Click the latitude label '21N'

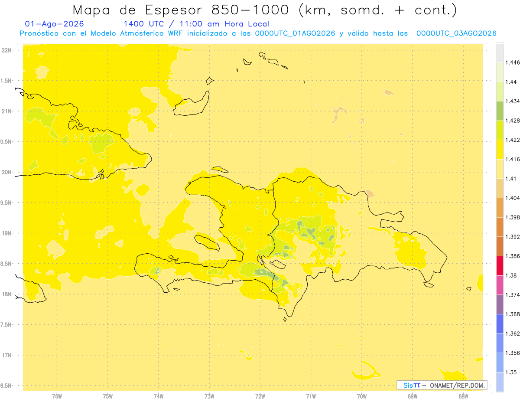tap(7, 111)
